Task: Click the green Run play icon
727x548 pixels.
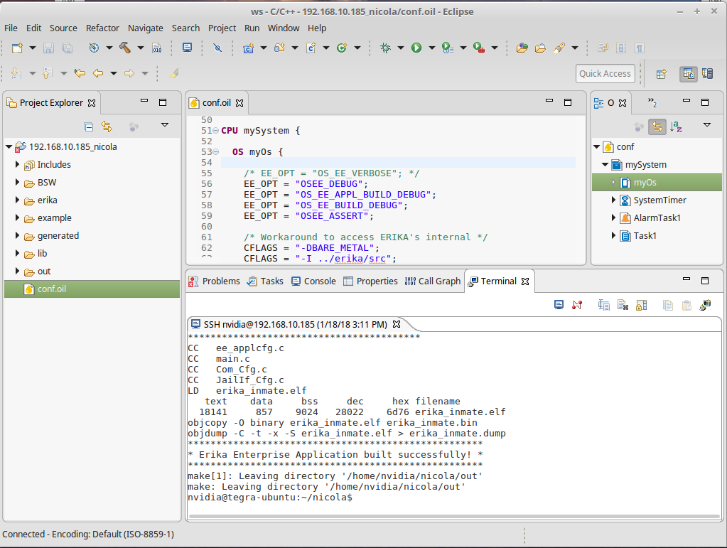Action: pos(416,48)
